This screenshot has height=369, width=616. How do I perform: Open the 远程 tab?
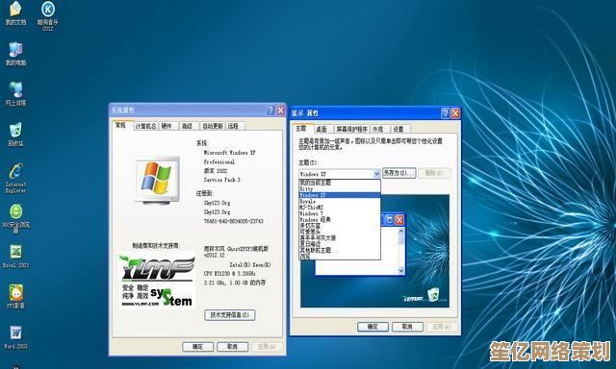pyautogui.click(x=233, y=126)
